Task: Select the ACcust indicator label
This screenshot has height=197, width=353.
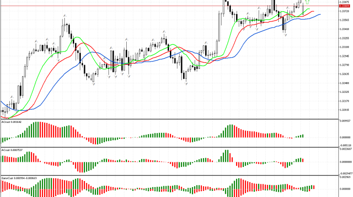Action: [x=12, y=150]
